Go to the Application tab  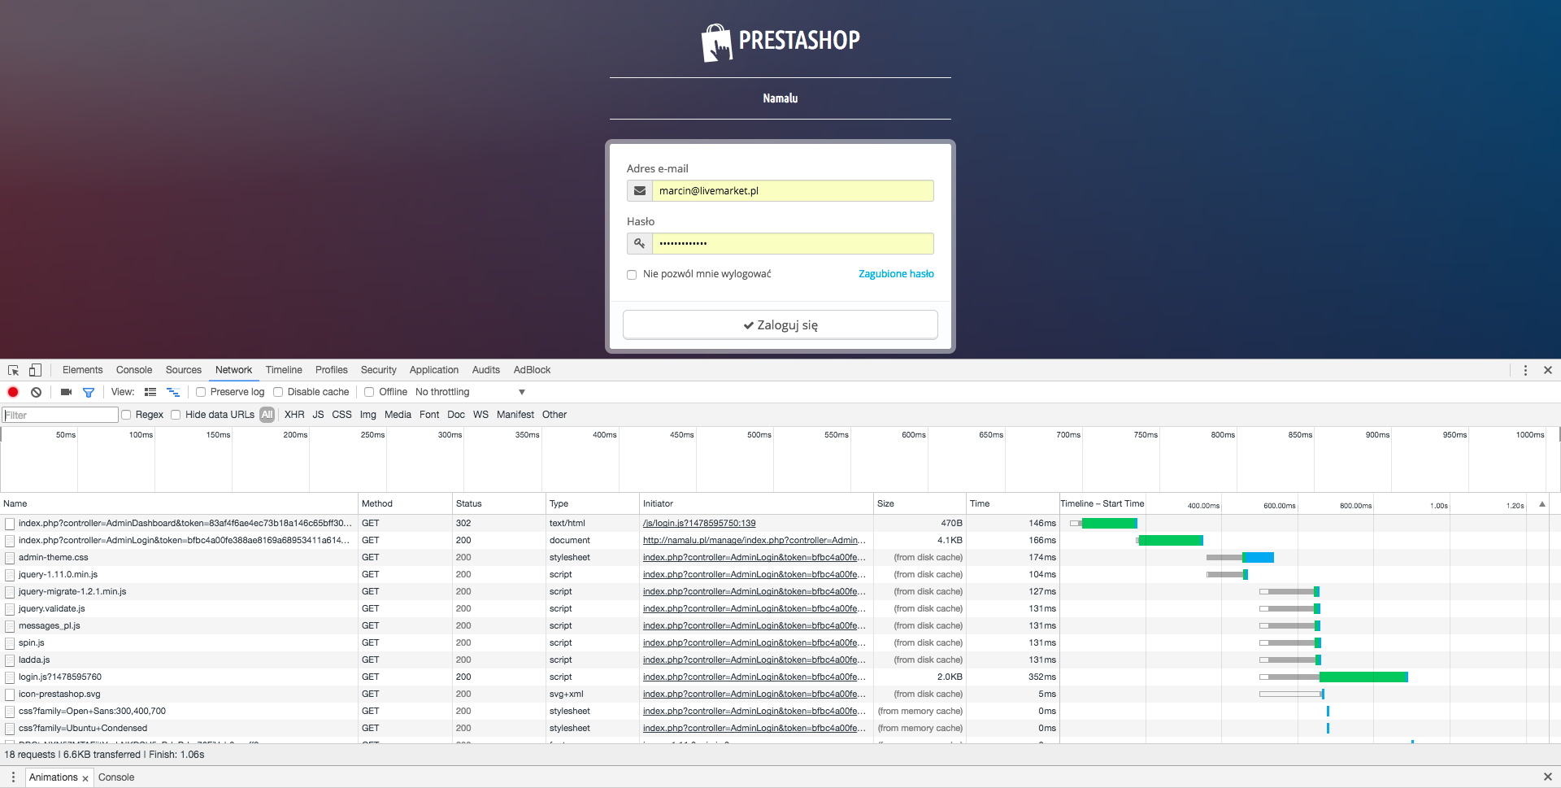[x=434, y=370]
